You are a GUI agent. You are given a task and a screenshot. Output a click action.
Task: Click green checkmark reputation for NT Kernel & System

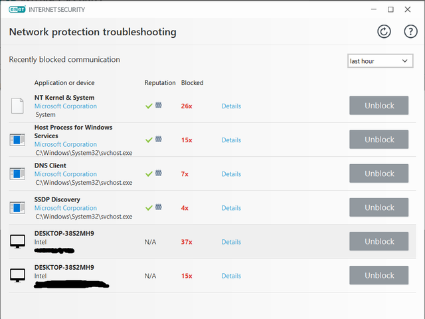pos(149,106)
